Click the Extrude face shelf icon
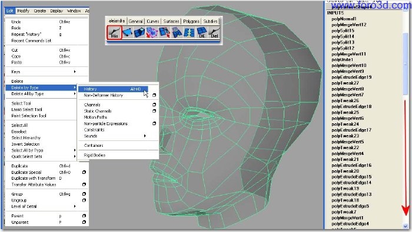The height and width of the screenshot is (232, 412). tap(139, 32)
